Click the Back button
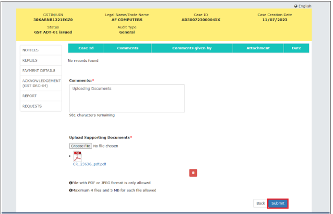This screenshot has width=333, height=214. [x=260, y=204]
